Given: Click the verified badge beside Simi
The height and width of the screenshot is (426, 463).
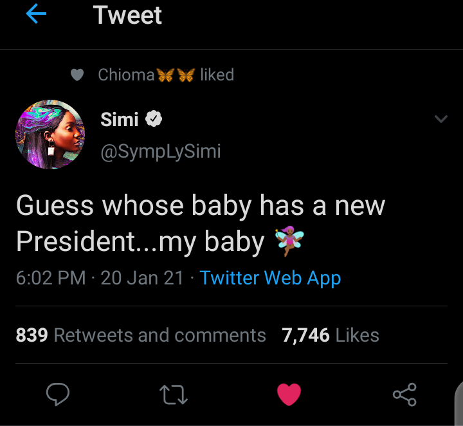Looking at the screenshot, I should (154, 119).
